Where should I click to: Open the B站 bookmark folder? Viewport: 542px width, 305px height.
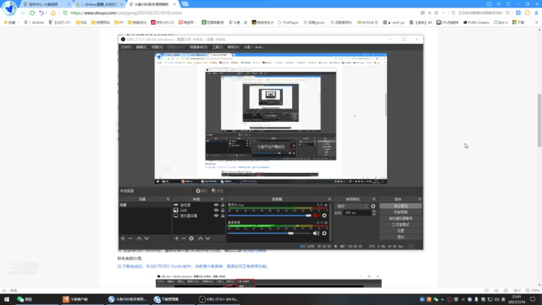(x=81, y=22)
